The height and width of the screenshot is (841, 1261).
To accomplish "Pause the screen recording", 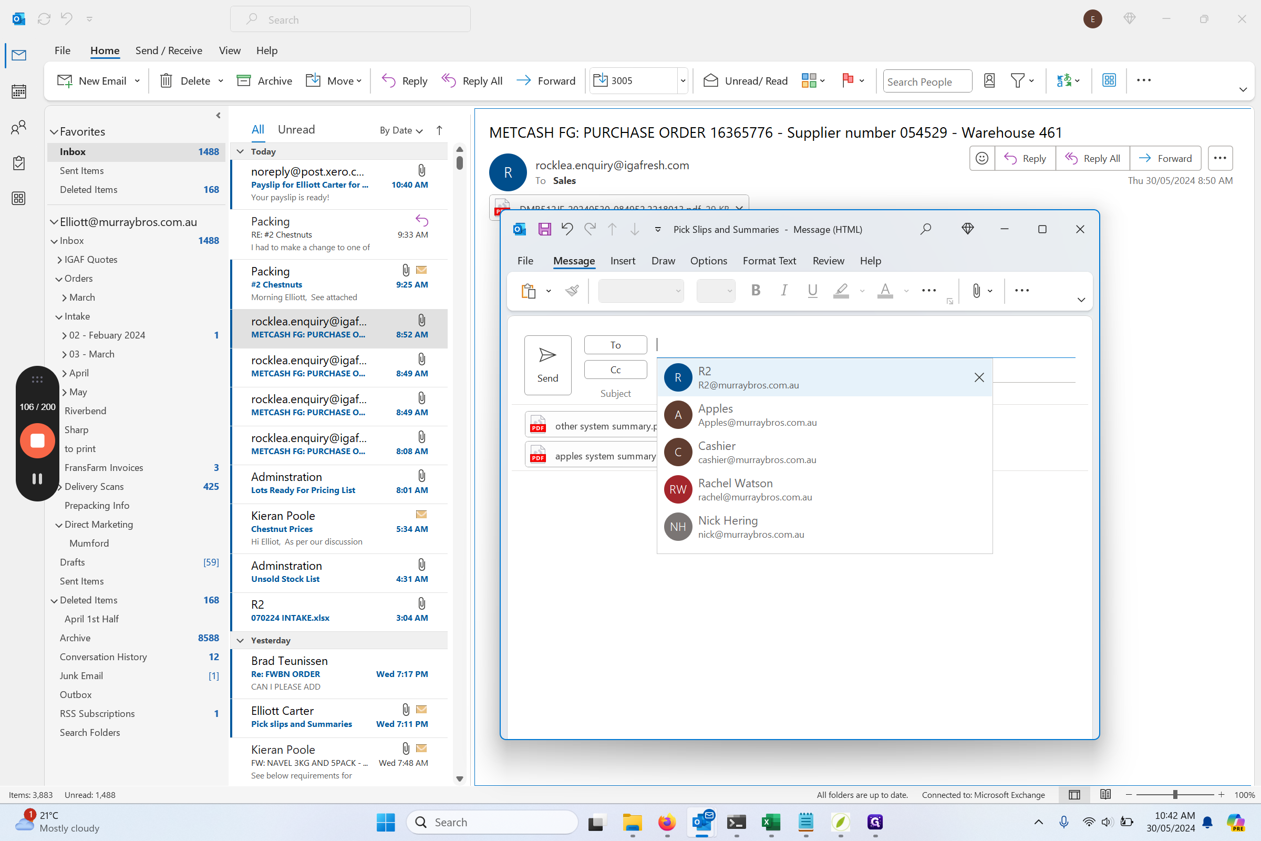I will (x=37, y=478).
